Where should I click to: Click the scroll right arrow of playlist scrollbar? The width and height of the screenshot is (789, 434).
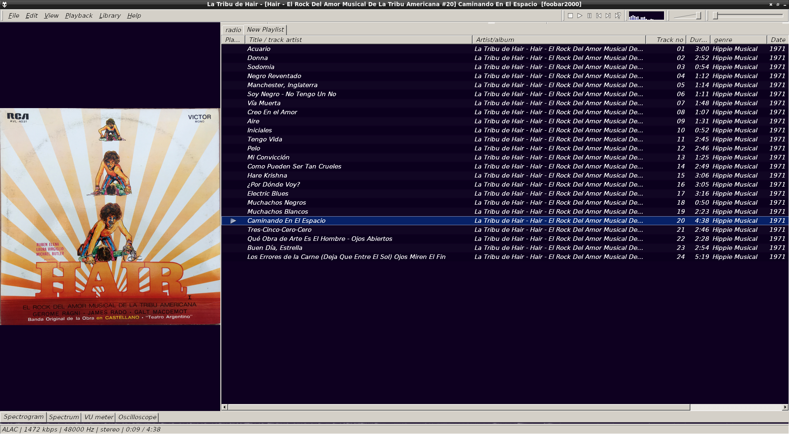pyautogui.click(x=785, y=407)
